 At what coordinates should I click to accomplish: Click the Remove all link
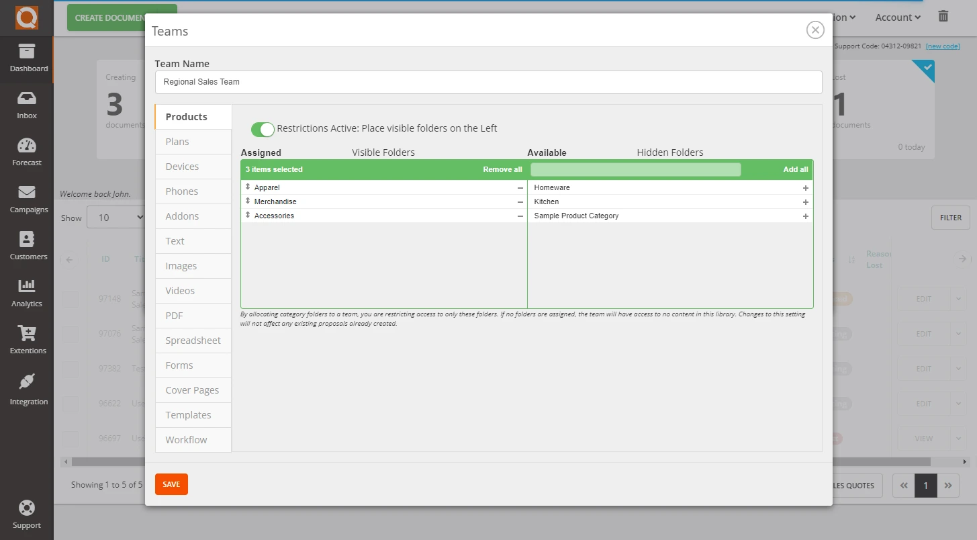click(x=502, y=169)
